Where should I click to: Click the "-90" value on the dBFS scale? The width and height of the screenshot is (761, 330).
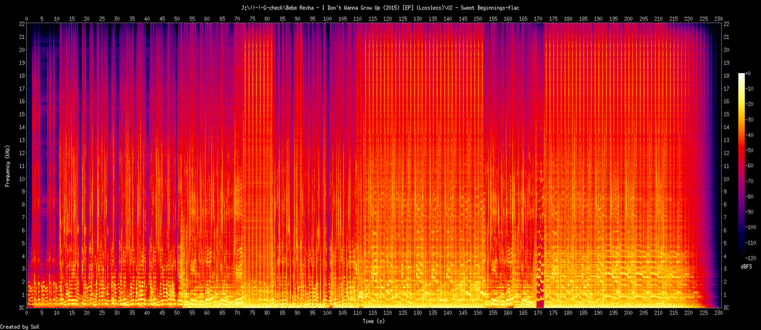pos(750,212)
